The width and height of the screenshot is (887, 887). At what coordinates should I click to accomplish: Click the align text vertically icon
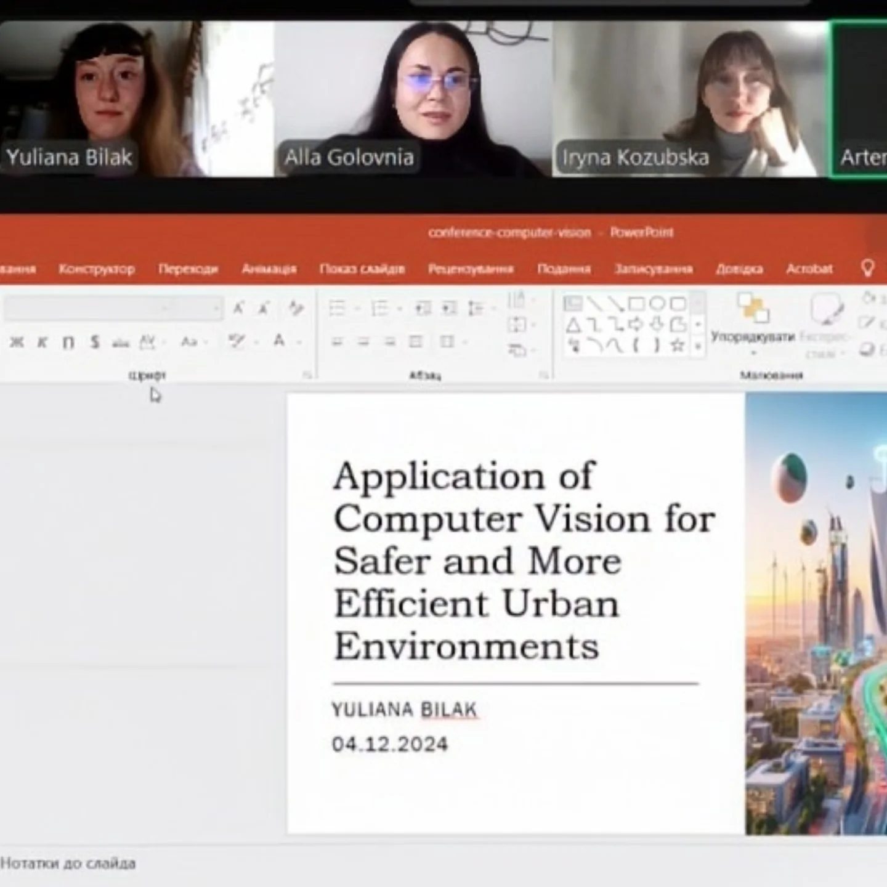(517, 325)
